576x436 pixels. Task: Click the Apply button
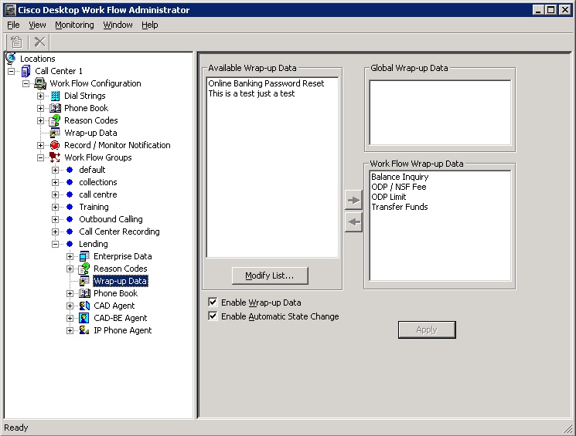click(427, 330)
